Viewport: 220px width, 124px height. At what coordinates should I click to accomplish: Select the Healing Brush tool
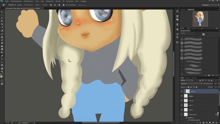(x=2, y=31)
